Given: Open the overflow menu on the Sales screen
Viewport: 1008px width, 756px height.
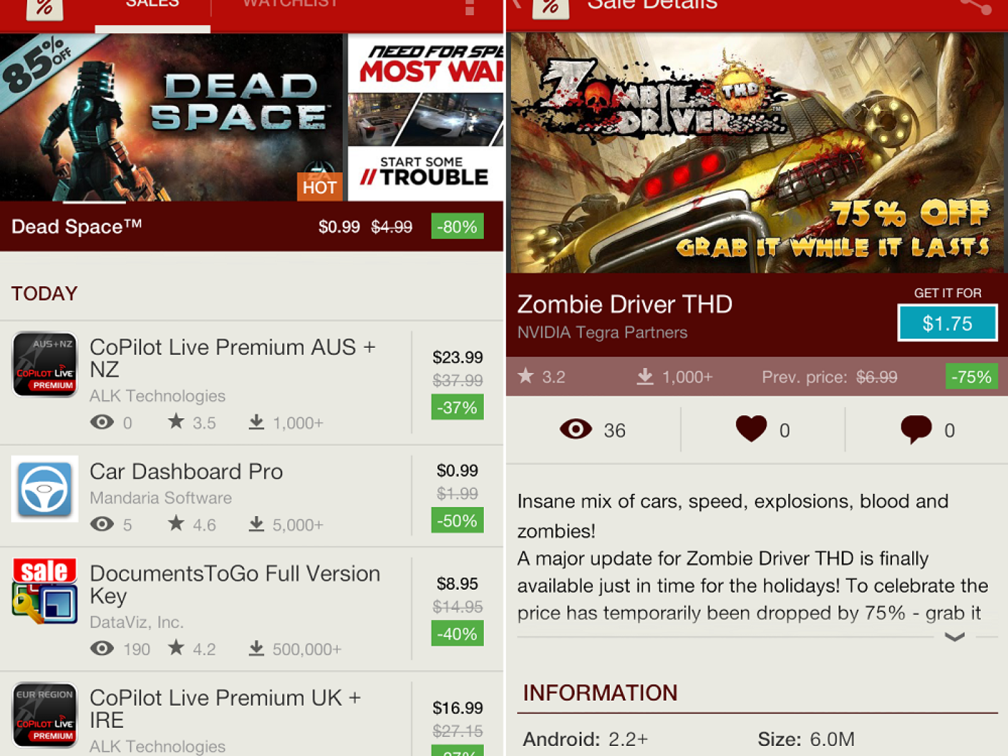Looking at the screenshot, I should pos(469,7).
